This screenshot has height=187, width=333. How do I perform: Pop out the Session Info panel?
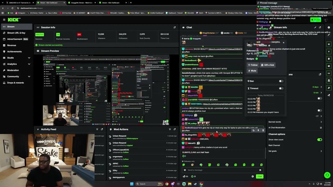[175, 27]
